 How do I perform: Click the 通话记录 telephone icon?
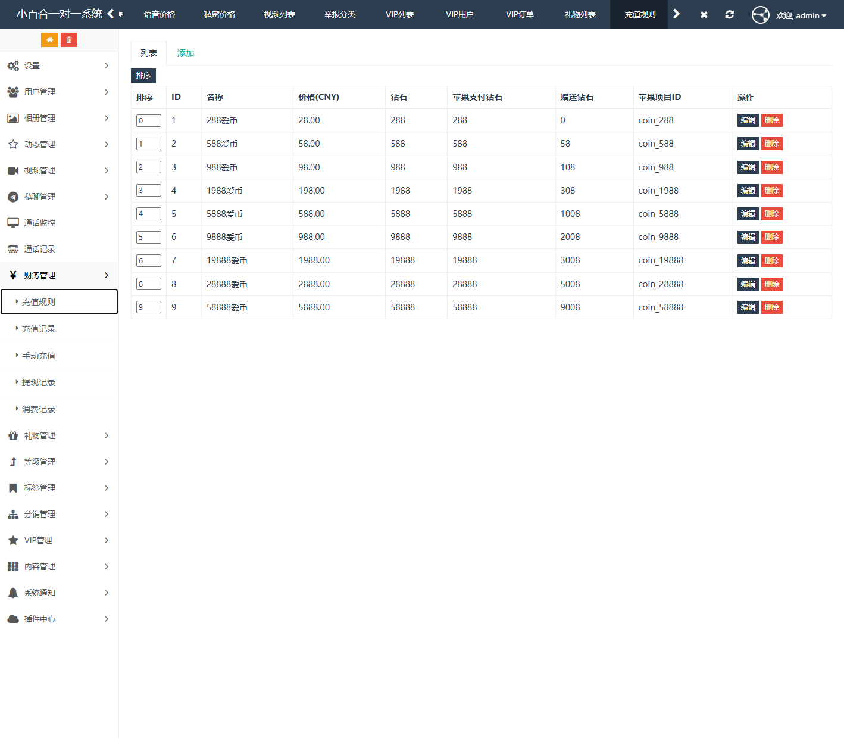coord(13,249)
